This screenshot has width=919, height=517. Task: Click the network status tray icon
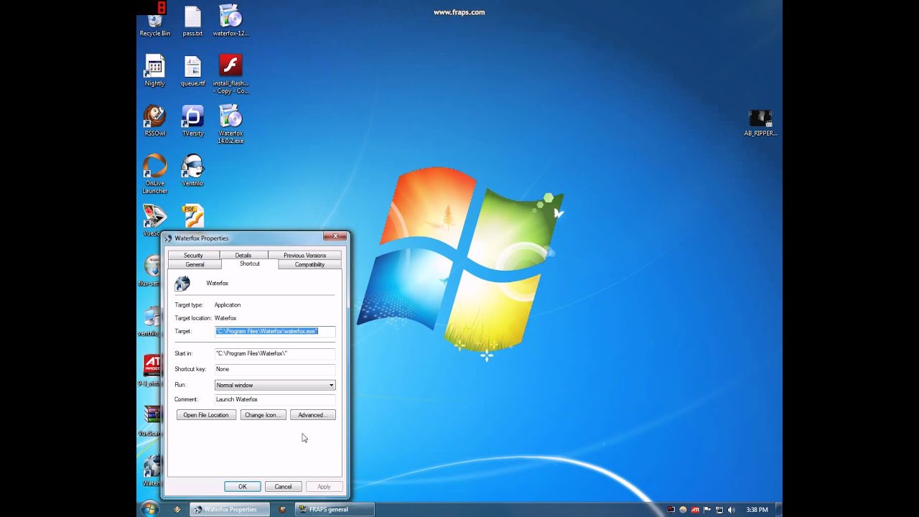tap(719, 510)
